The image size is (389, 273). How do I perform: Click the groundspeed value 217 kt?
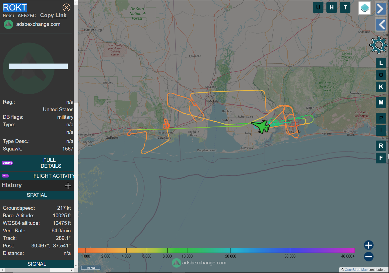(64, 208)
